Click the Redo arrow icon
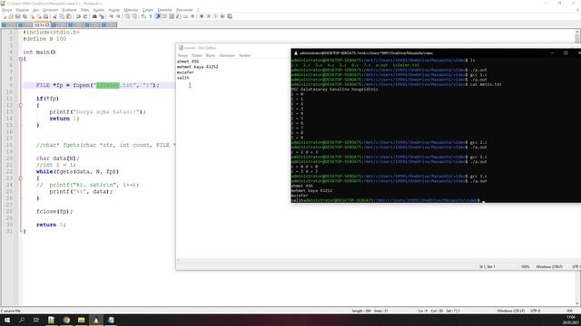581x326 pixels. (x=85, y=16)
